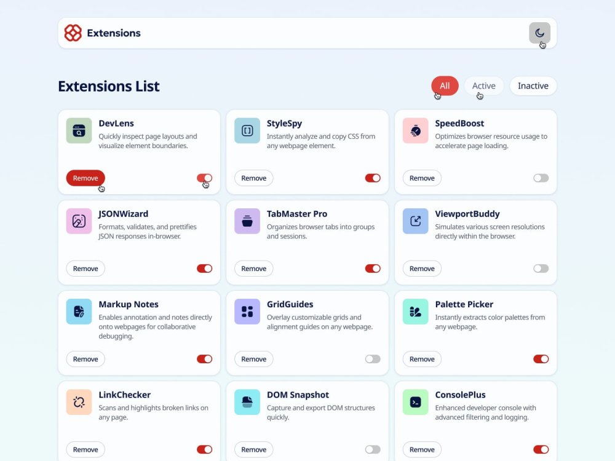Remove the SpeedBoost extension
The image size is (615, 461).
[x=422, y=178]
